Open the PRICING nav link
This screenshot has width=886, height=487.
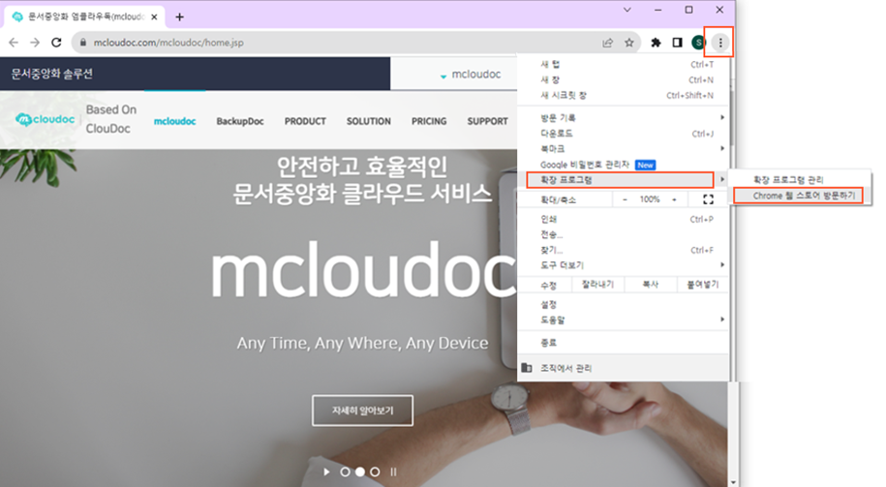coord(429,121)
